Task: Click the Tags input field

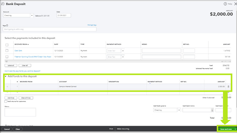Action: (x=50, y=29)
